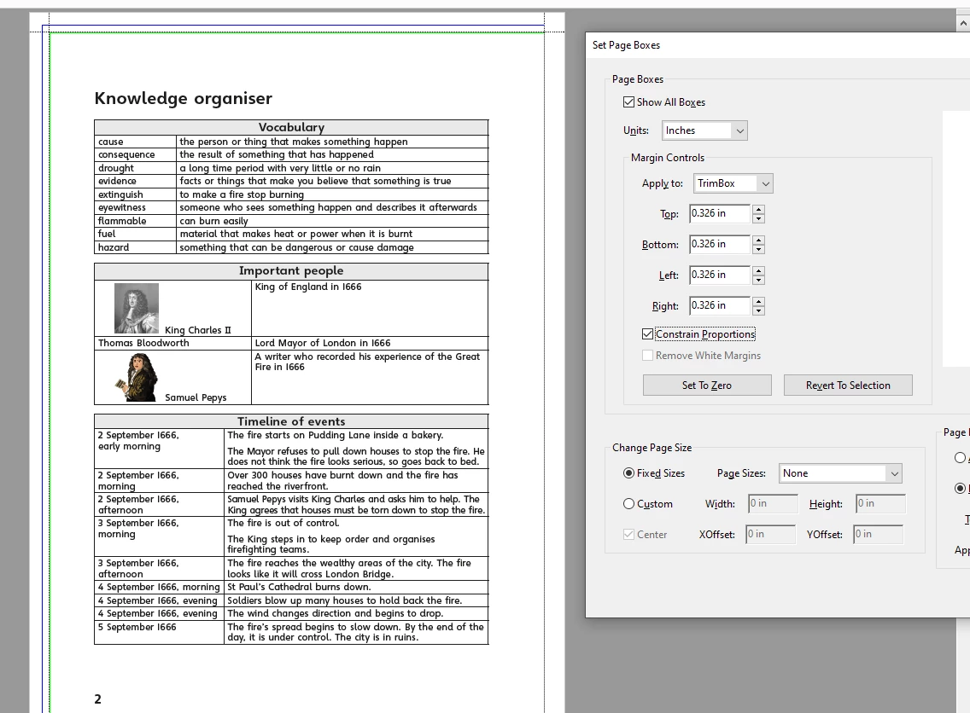This screenshot has height=713, width=970.
Task: Click the Timeline of events header
Action: point(291,421)
